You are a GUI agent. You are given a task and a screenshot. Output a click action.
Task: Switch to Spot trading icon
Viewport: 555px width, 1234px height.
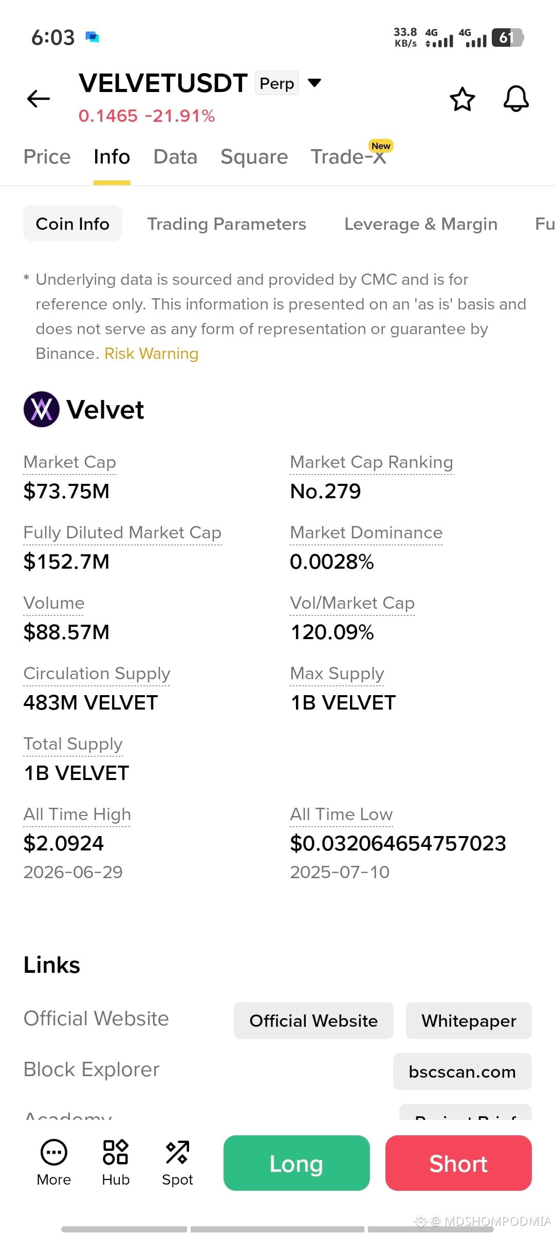click(x=177, y=1152)
